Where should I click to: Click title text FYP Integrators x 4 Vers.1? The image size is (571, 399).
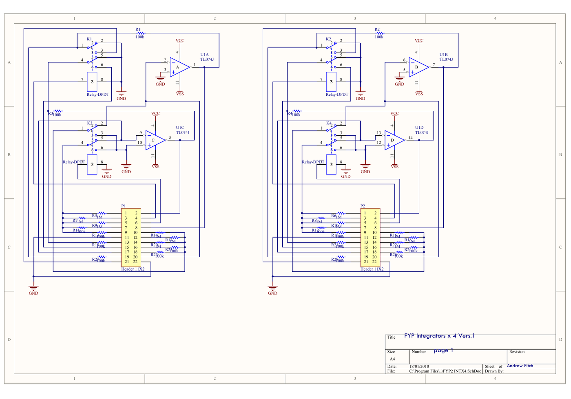(440, 336)
